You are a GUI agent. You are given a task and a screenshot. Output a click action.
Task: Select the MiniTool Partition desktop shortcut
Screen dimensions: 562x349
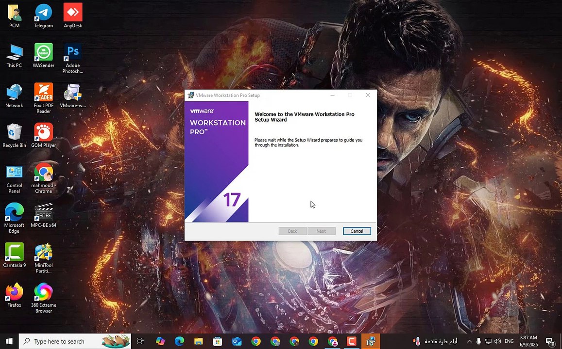click(x=43, y=253)
